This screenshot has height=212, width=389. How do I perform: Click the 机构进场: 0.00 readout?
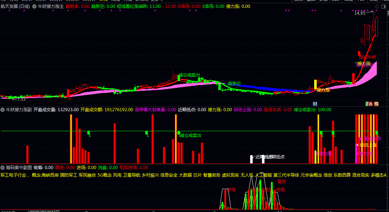[134, 168]
